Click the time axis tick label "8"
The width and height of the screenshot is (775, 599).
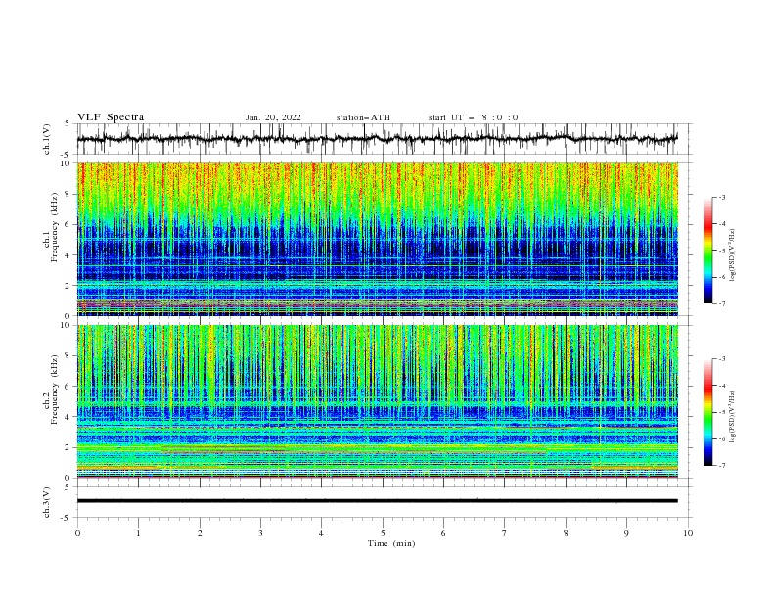[566, 533]
